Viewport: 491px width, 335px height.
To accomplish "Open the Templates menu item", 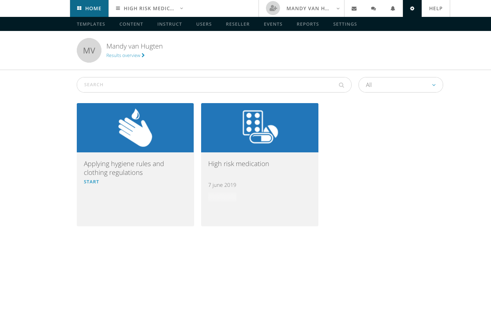I will (91, 24).
